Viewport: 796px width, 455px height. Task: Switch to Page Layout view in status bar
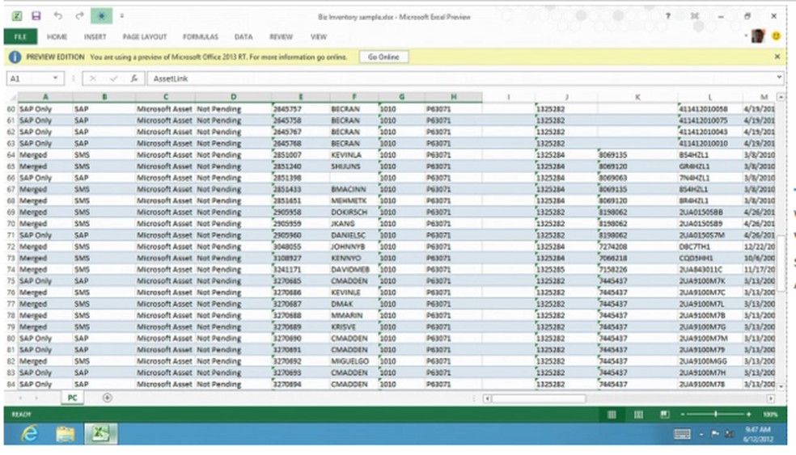(638, 415)
